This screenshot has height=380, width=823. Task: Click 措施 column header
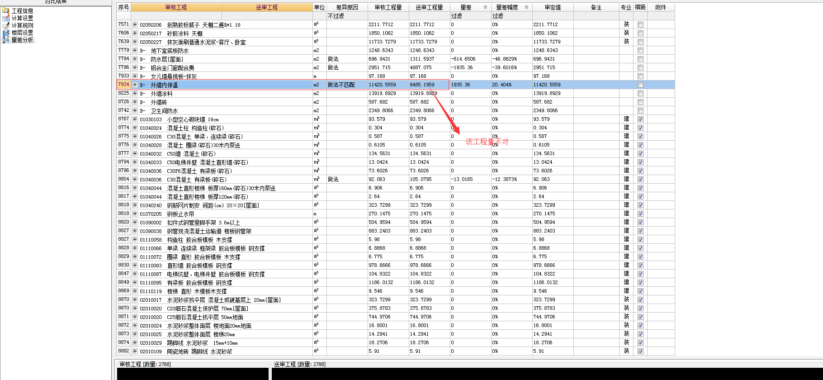640,7
